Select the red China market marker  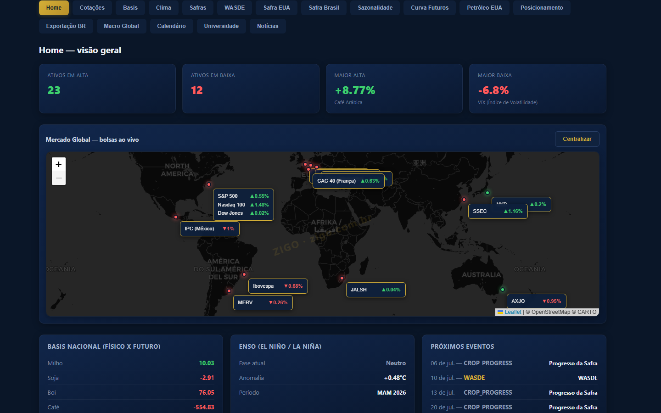point(464,200)
